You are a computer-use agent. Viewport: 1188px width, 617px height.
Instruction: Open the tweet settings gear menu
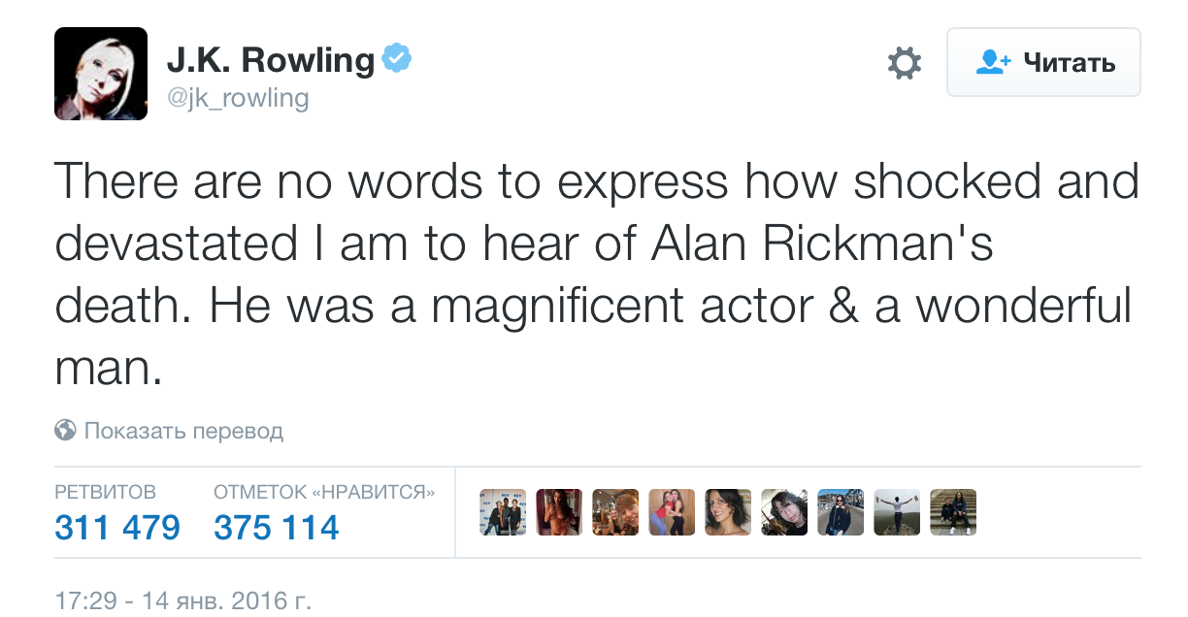(905, 64)
